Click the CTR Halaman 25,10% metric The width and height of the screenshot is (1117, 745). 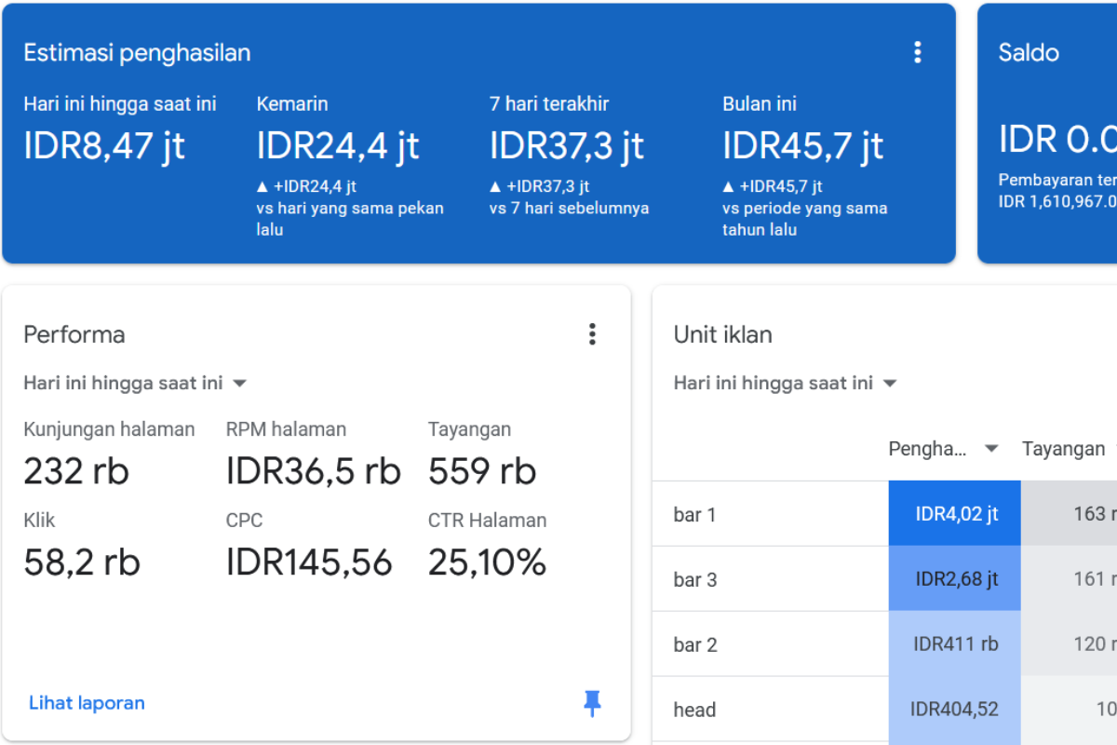coord(487,562)
